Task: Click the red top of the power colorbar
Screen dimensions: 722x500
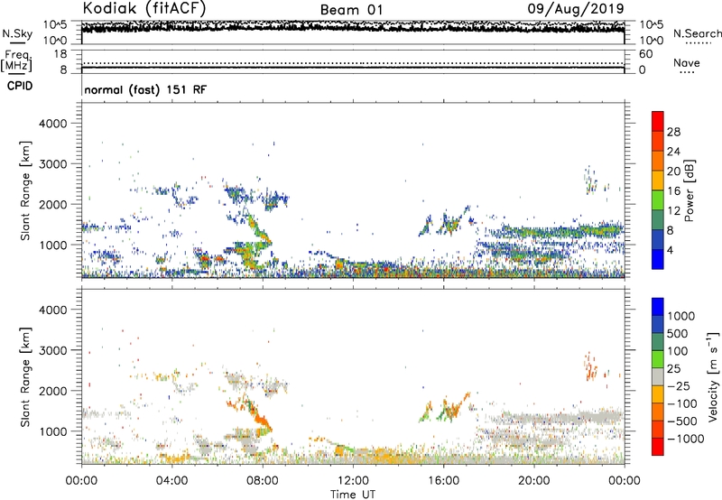Action: [x=658, y=121]
